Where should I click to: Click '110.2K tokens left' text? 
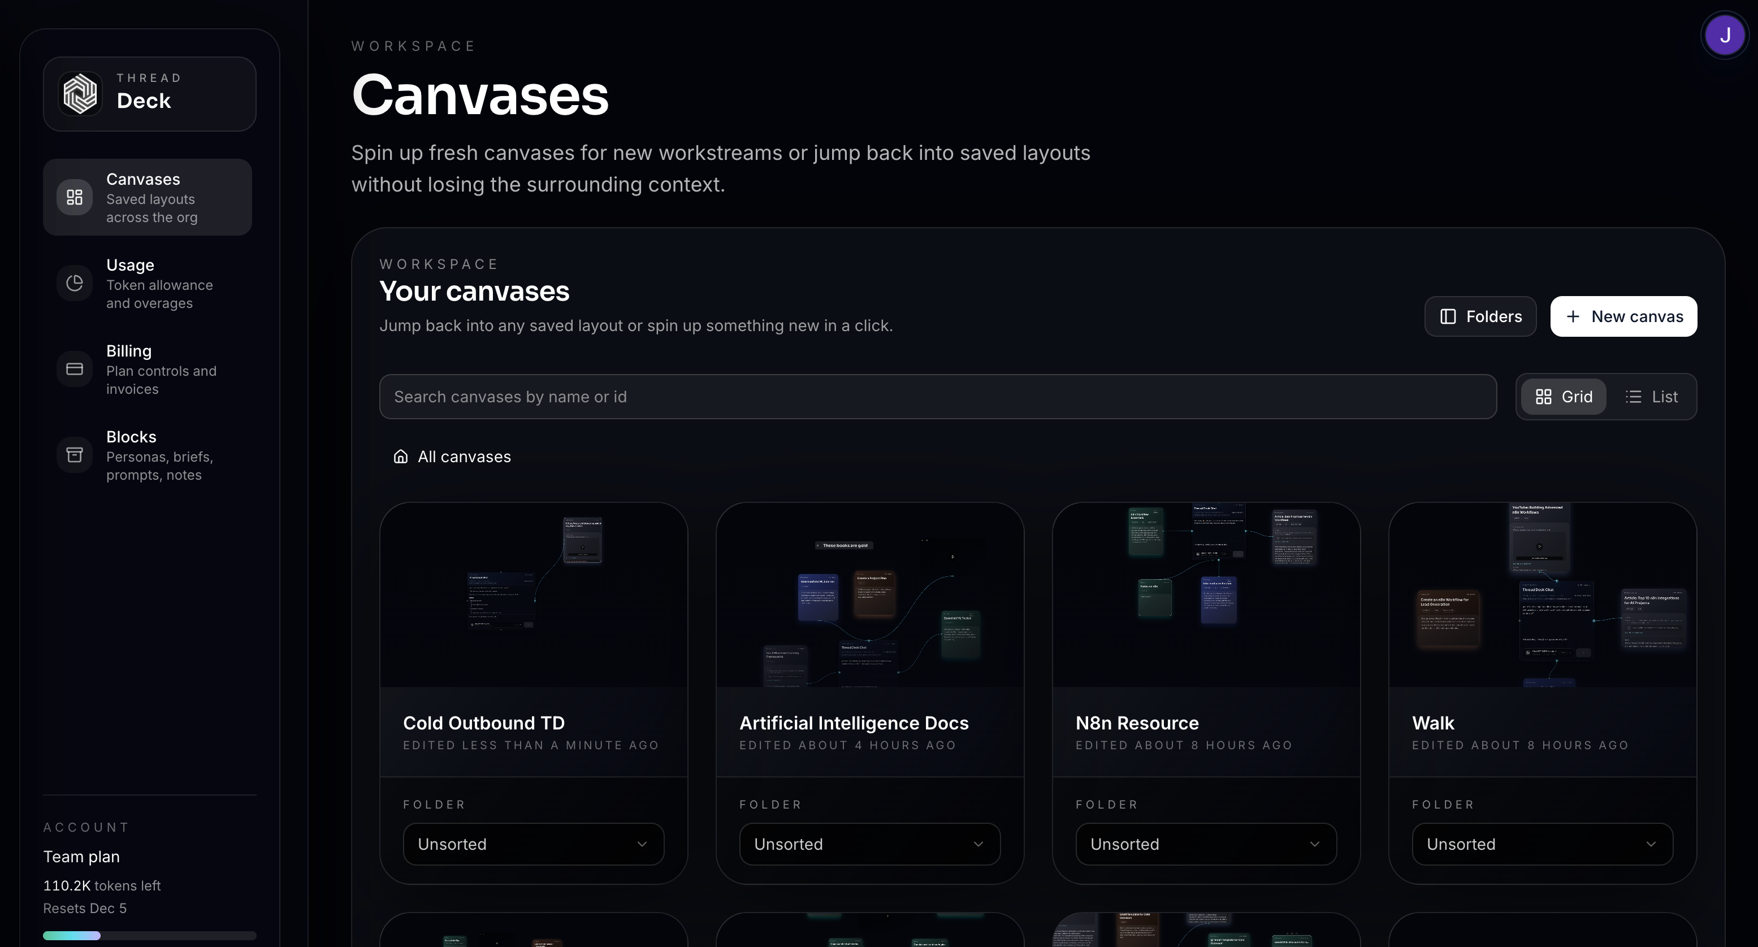(102, 885)
